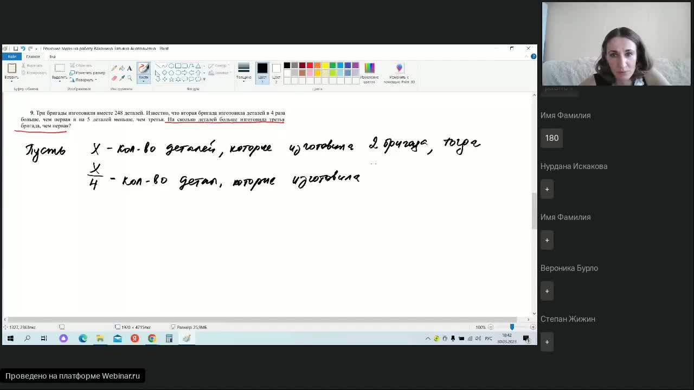Switch to the Home (Главная) ribbon tab
Viewport: 694px width, 390px height.
tap(33, 56)
